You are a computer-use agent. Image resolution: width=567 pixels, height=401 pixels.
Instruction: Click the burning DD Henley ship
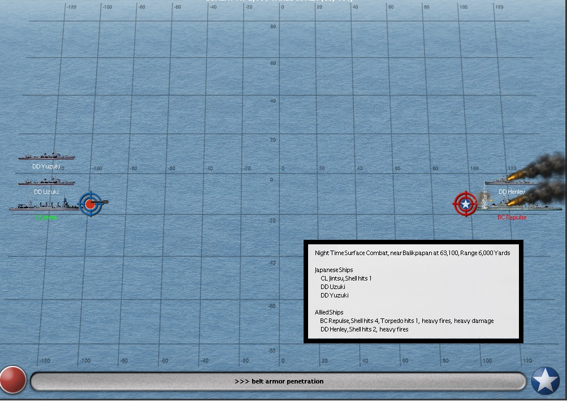pos(512,180)
